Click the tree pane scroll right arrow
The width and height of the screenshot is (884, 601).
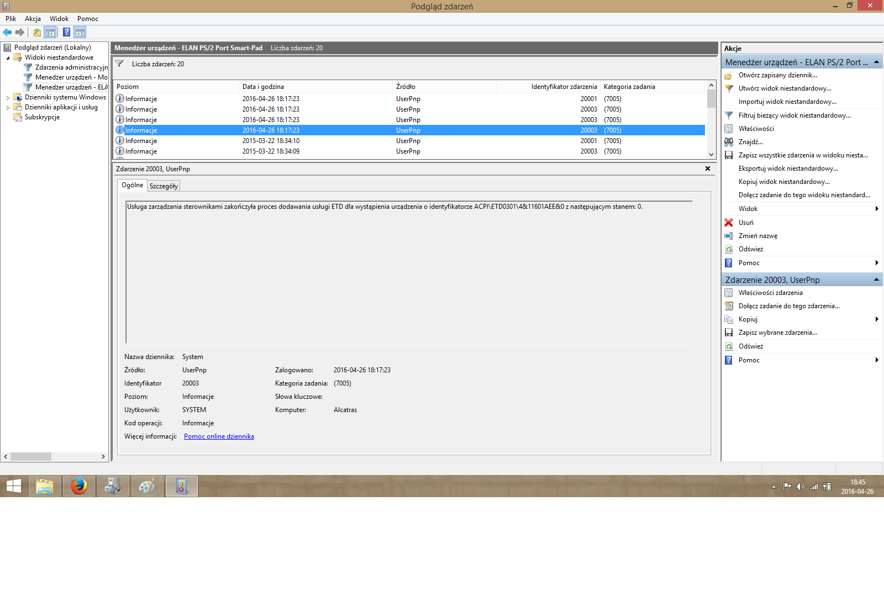point(103,457)
